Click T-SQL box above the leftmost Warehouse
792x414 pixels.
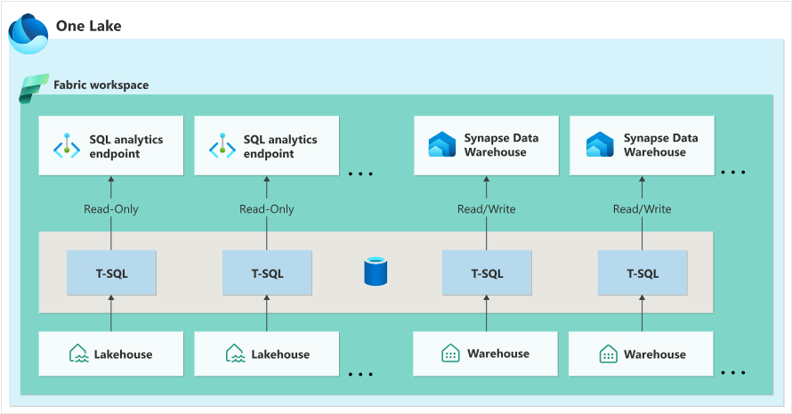coord(487,273)
